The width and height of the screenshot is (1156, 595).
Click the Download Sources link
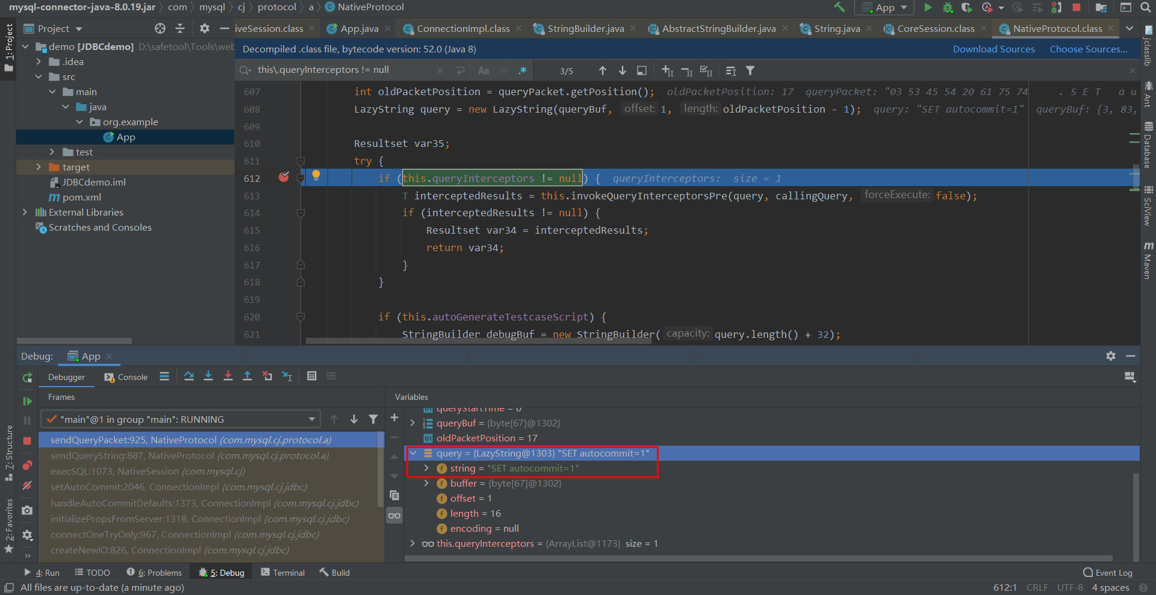click(x=993, y=49)
